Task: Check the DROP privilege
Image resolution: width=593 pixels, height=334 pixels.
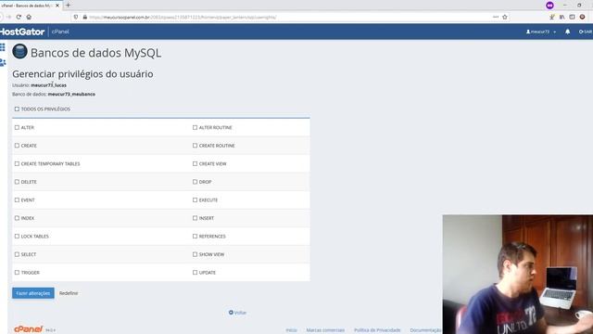Action: [195, 182]
